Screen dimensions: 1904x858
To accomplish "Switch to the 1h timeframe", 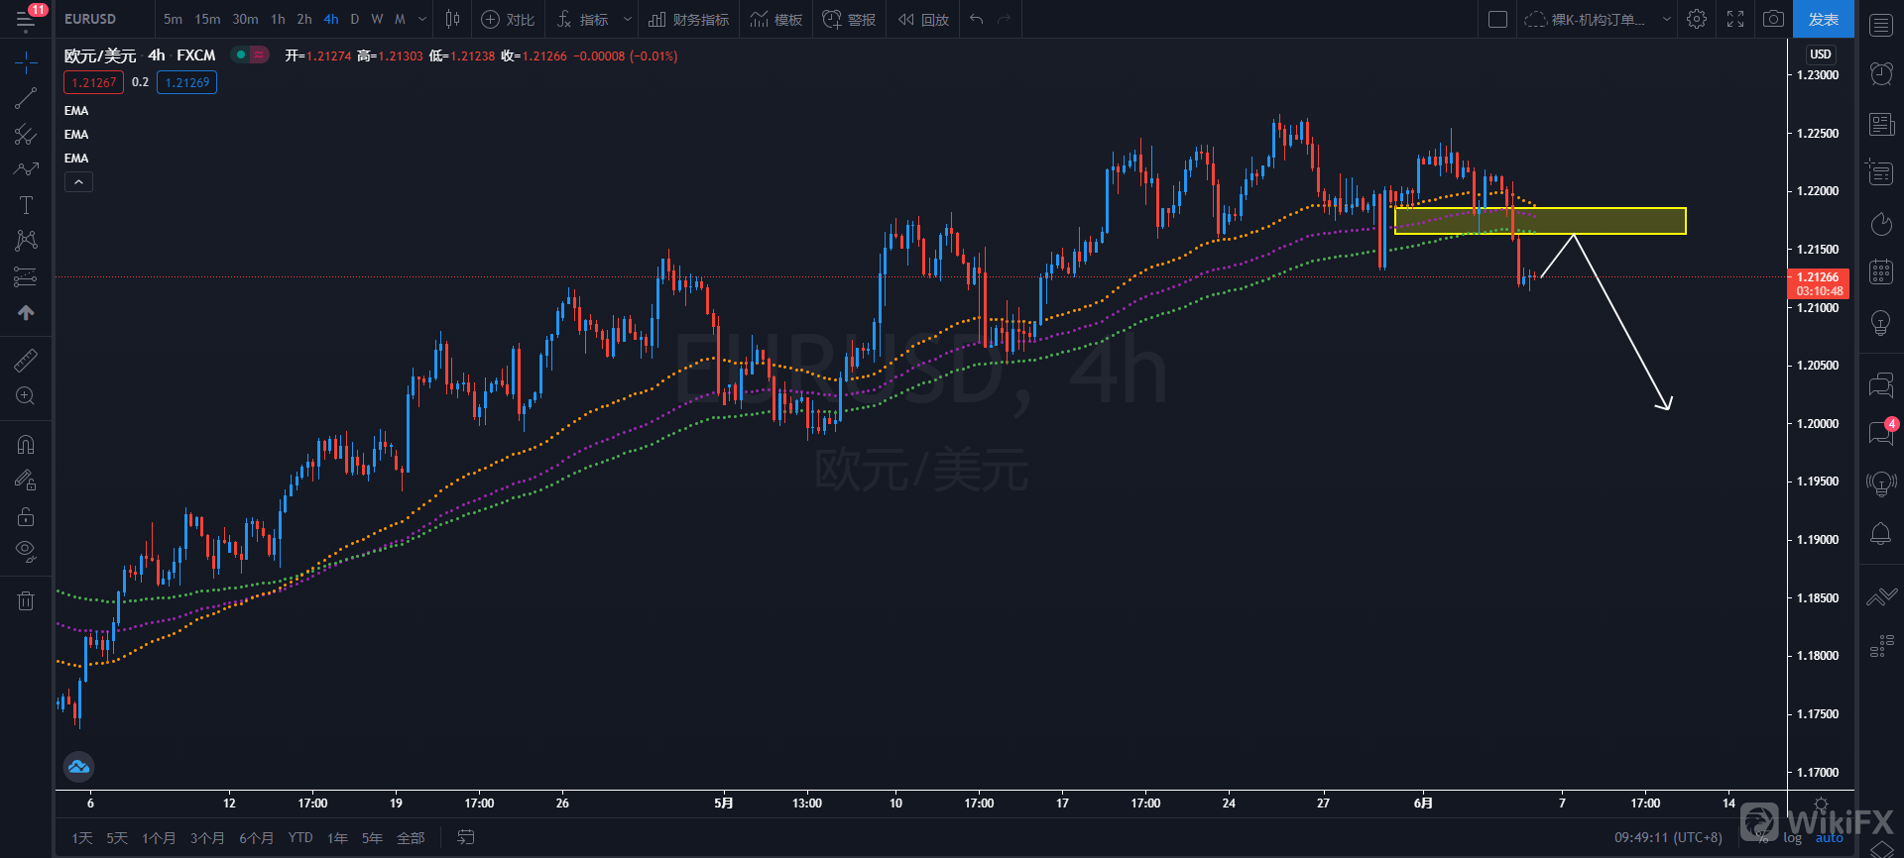I will (x=278, y=19).
